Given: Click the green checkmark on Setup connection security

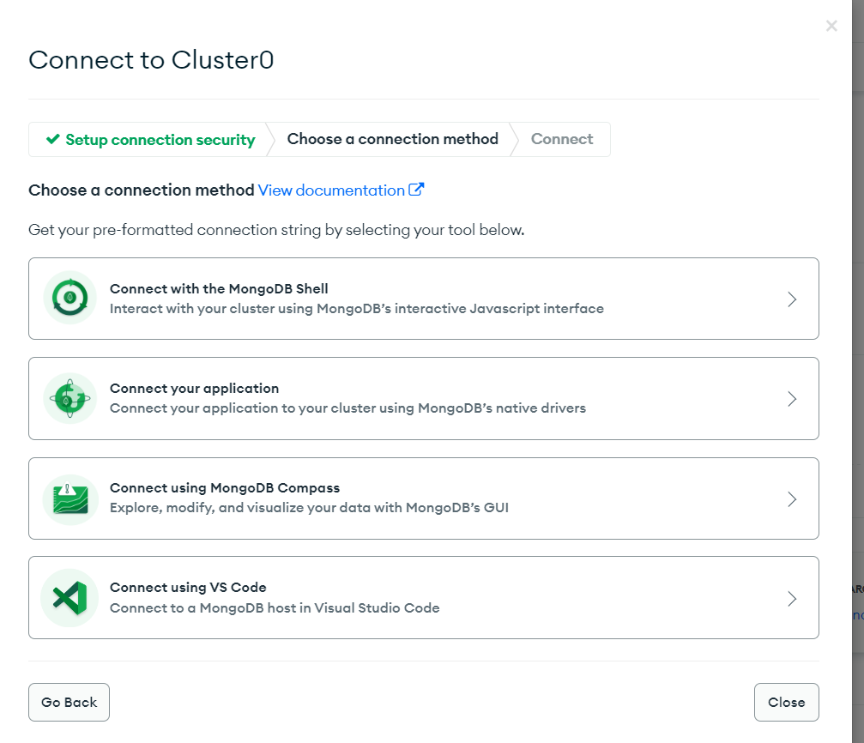Looking at the screenshot, I should pyautogui.click(x=53, y=139).
